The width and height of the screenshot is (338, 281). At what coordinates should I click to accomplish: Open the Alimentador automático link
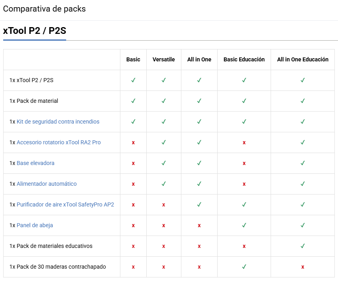[47, 184]
